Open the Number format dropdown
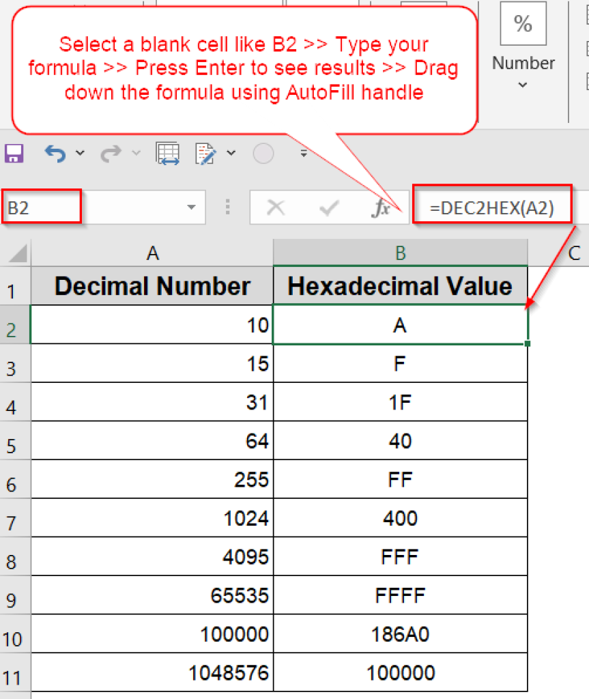Screen dimensions: 589x699 [523, 85]
